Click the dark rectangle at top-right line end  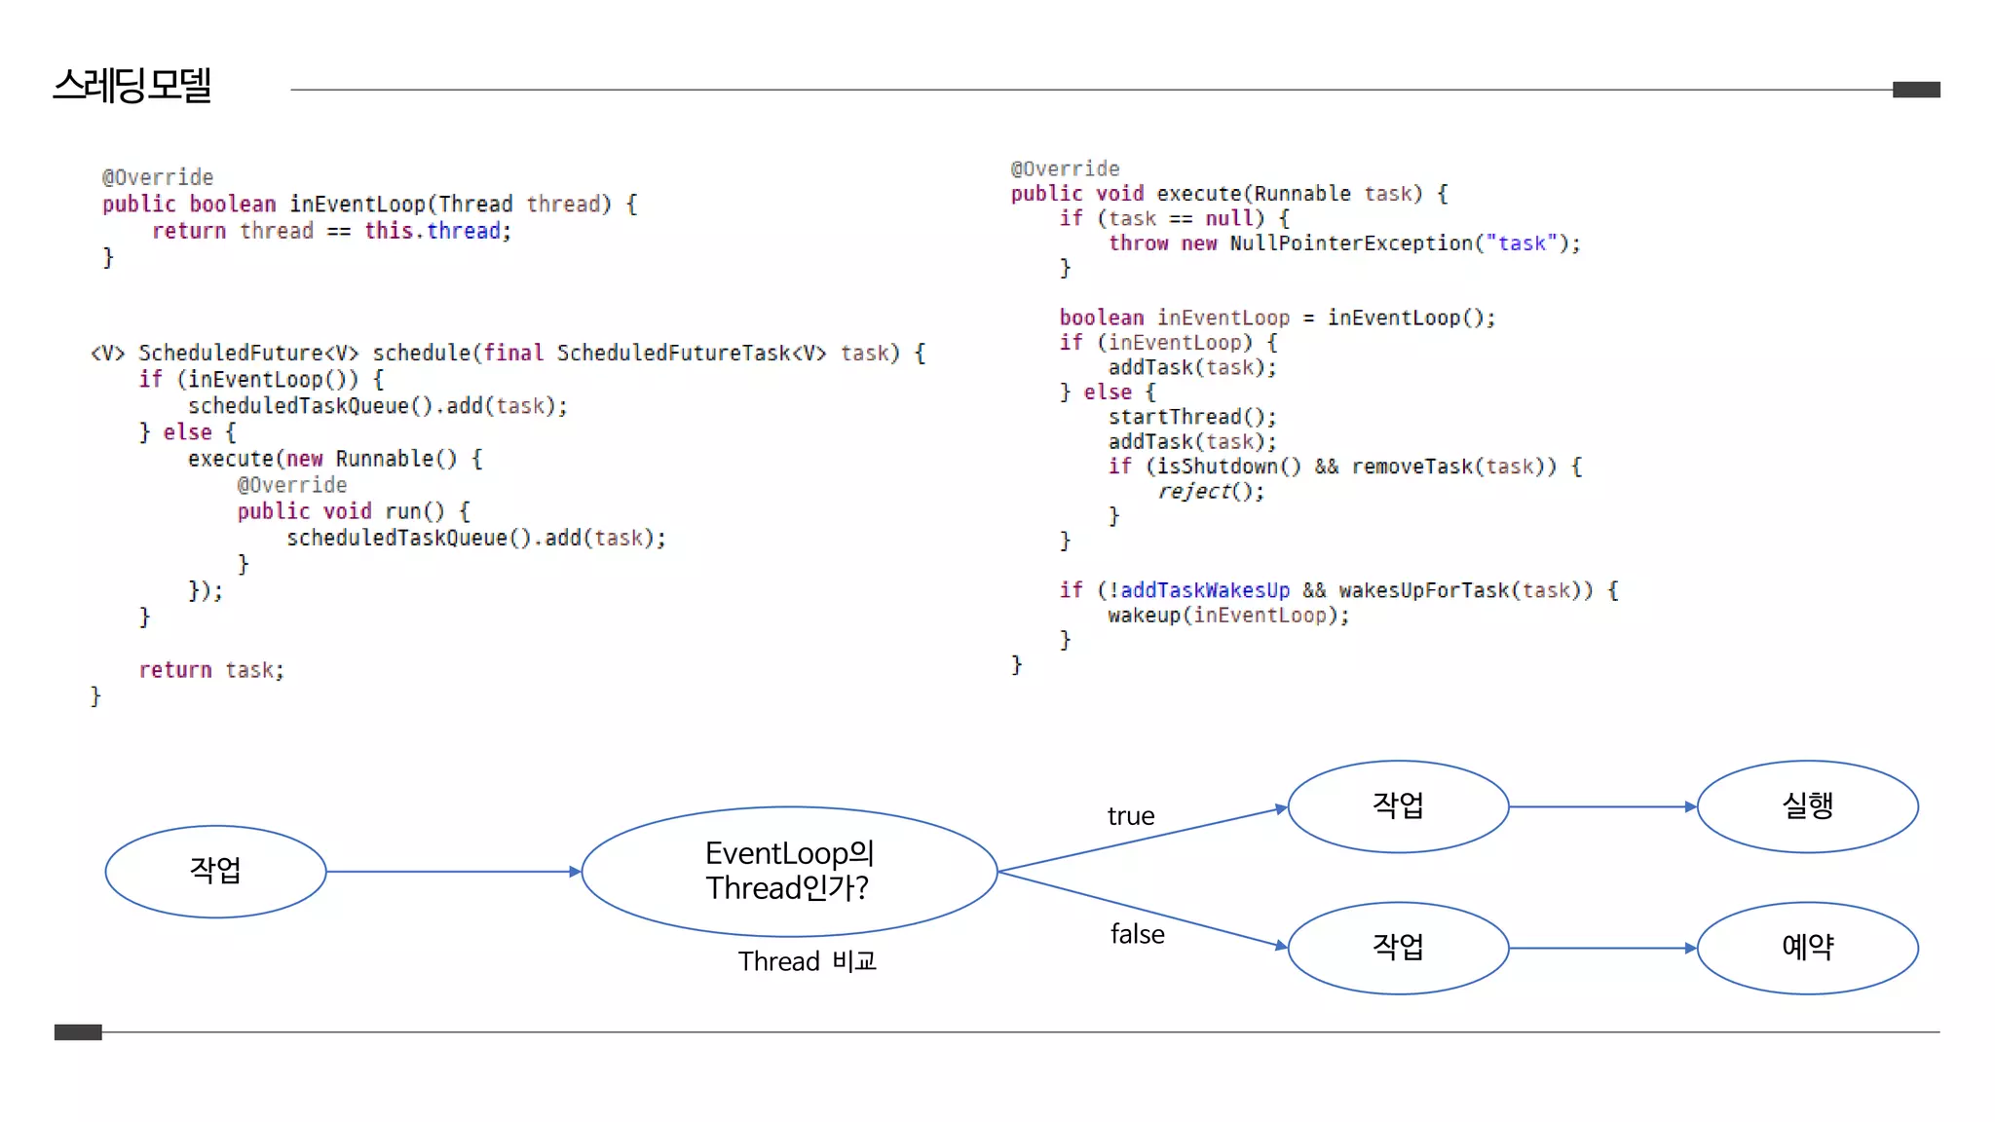[x=1916, y=90]
